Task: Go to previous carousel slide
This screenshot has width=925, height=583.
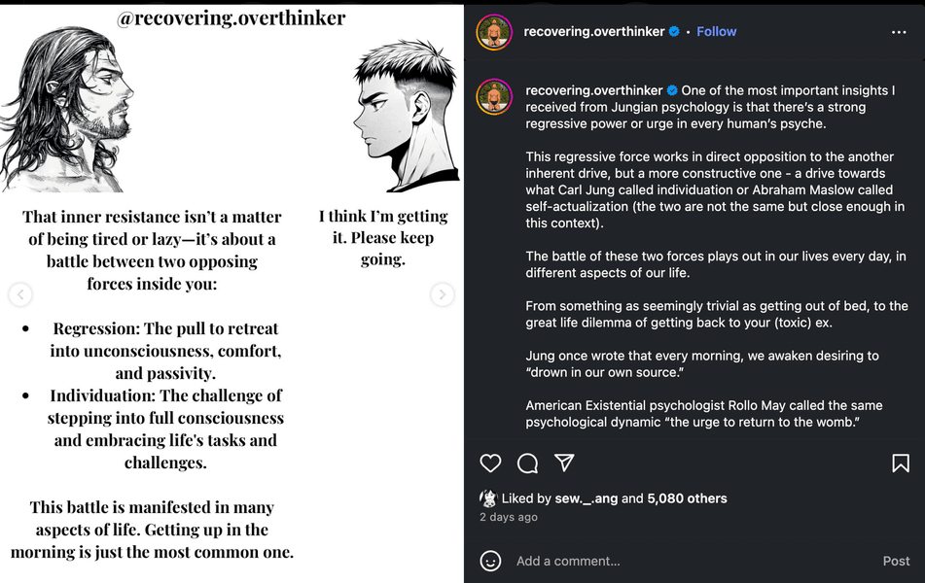Action: click(x=20, y=294)
